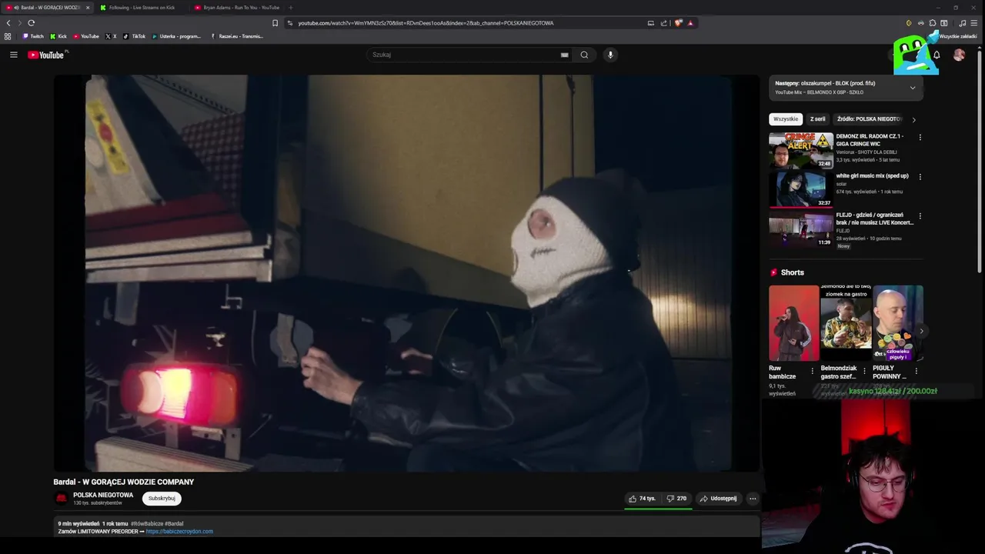Image resolution: width=985 pixels, height=554 pixels.
Task: Open TikTok bookmark
Action: pyautogui.click(x=135, y=36)
